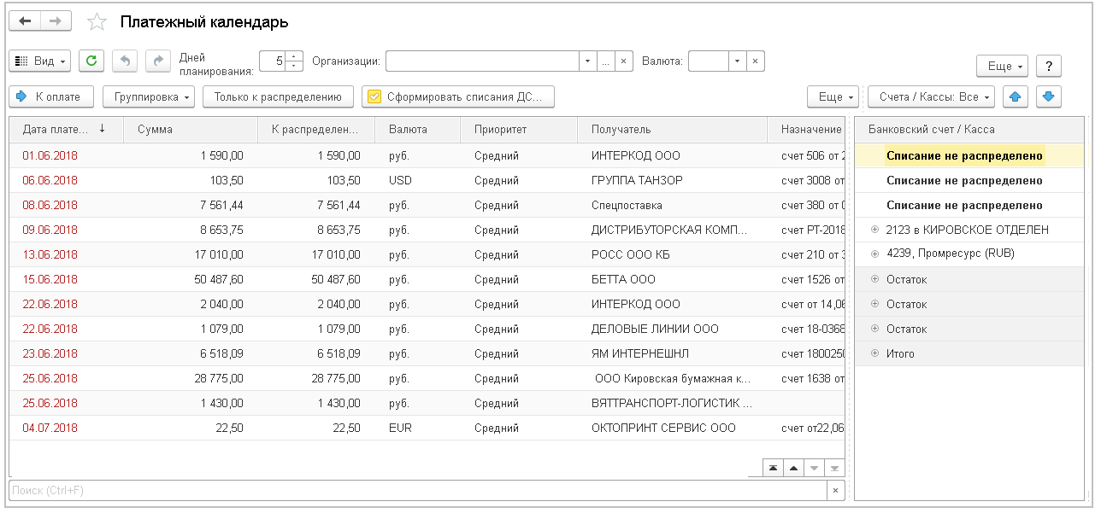Screen dimensions: 1107x519
Task: Click the forward navigation arrow
Action: (x=56, y=21)
